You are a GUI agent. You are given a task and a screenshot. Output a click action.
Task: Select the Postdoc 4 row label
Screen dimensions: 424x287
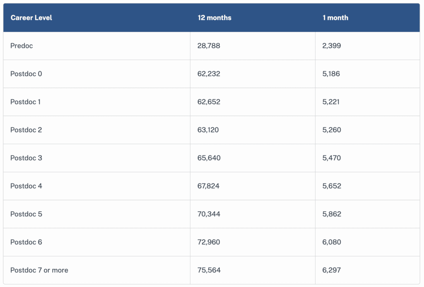point(26,186)
